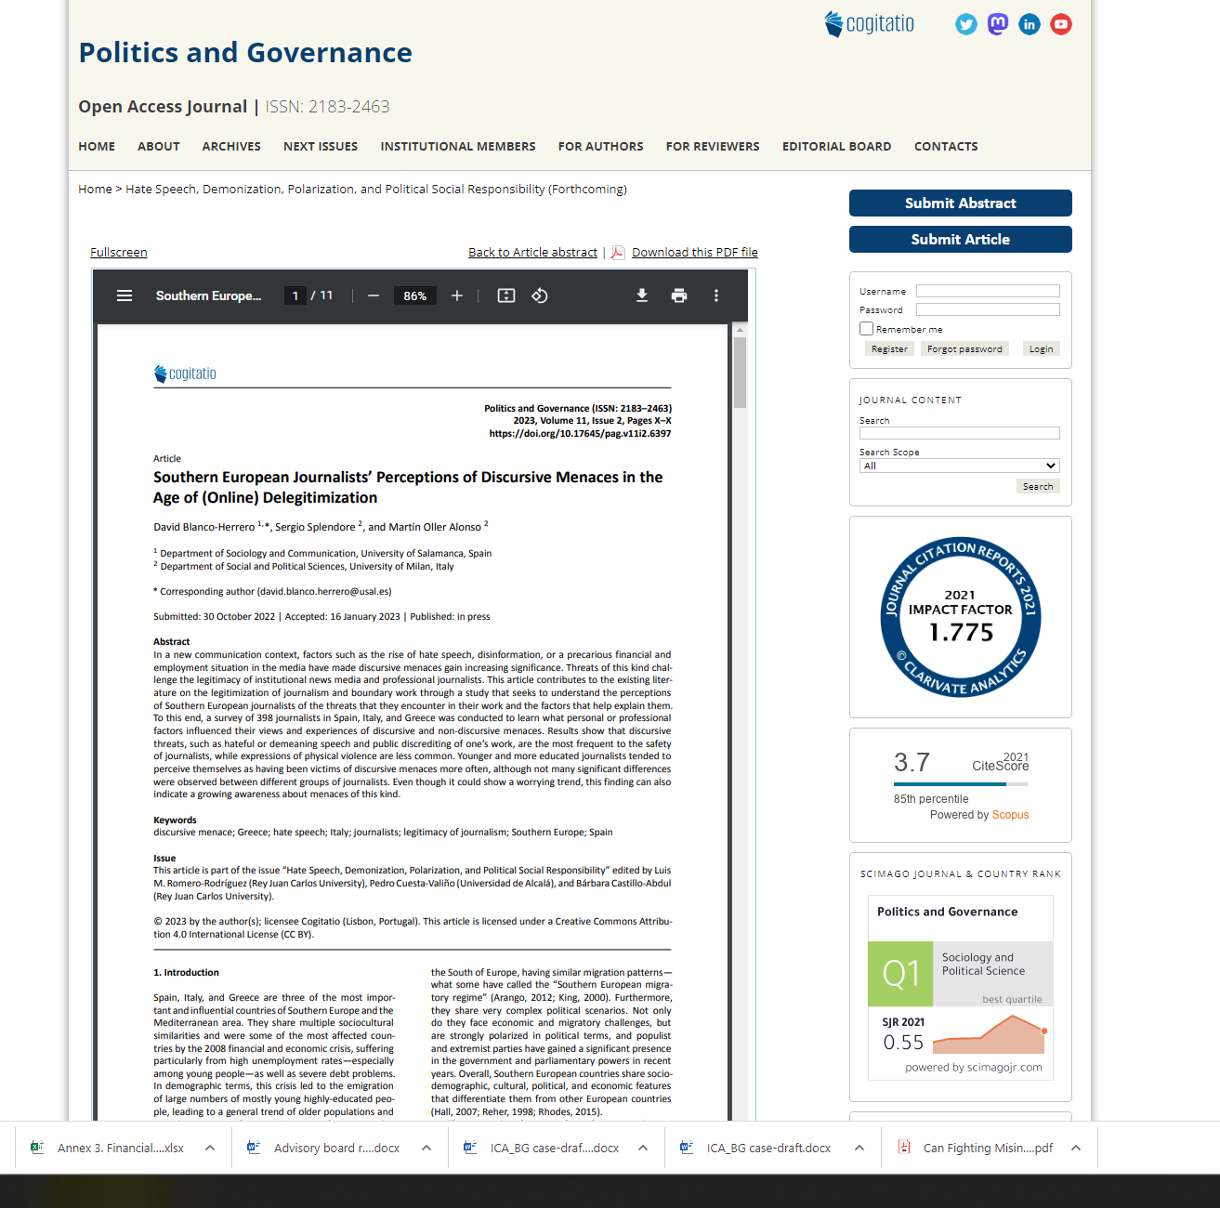Image resolution: width=1220 pixels, height=1208 pixels.
Task: Print the PDF document
Action: click(679, 295)
